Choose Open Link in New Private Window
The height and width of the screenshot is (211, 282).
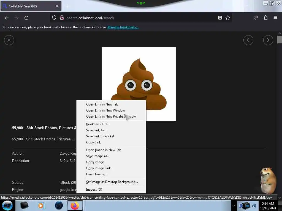tap(111, 116)
